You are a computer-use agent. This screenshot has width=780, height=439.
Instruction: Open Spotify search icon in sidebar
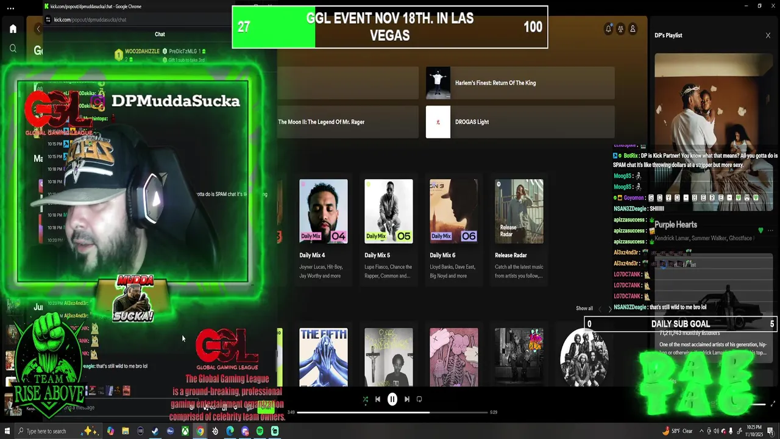point(13,49)
